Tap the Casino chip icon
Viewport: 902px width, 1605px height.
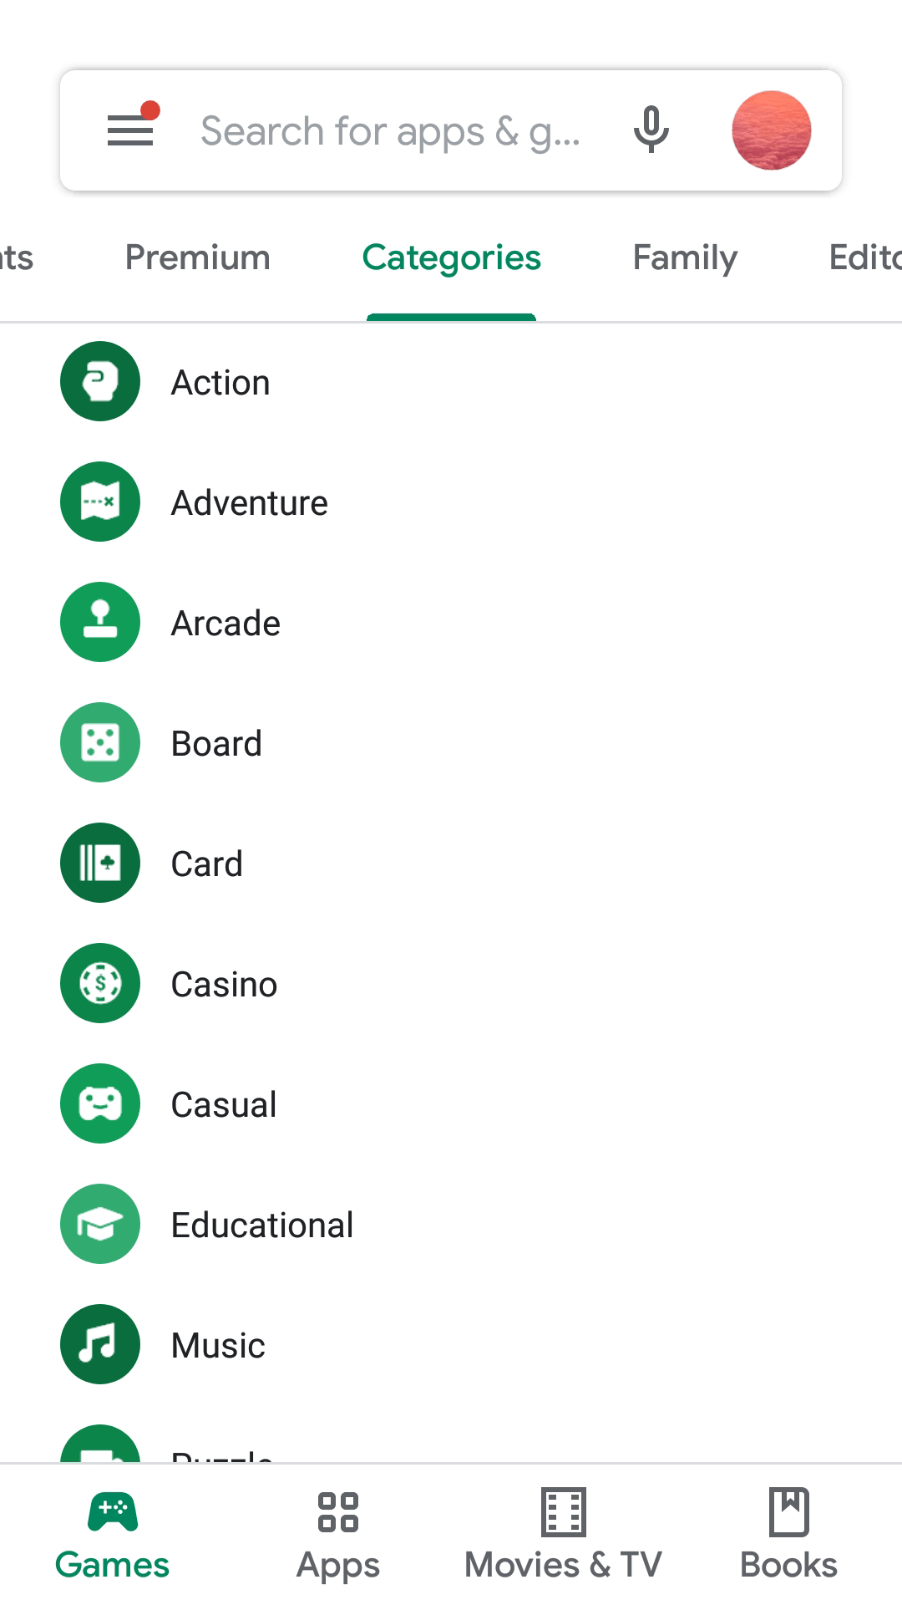(100, 984)
